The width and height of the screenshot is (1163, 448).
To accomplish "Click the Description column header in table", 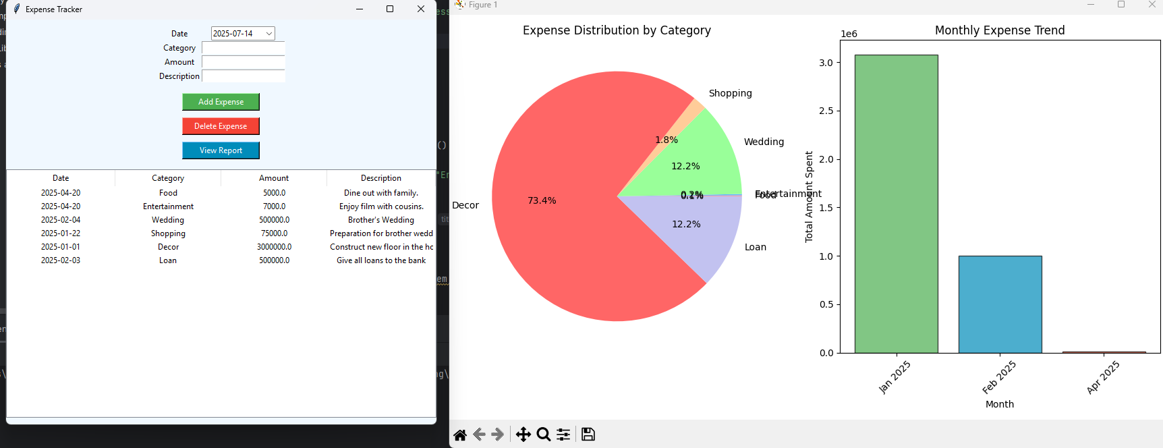I will (381, 178).
